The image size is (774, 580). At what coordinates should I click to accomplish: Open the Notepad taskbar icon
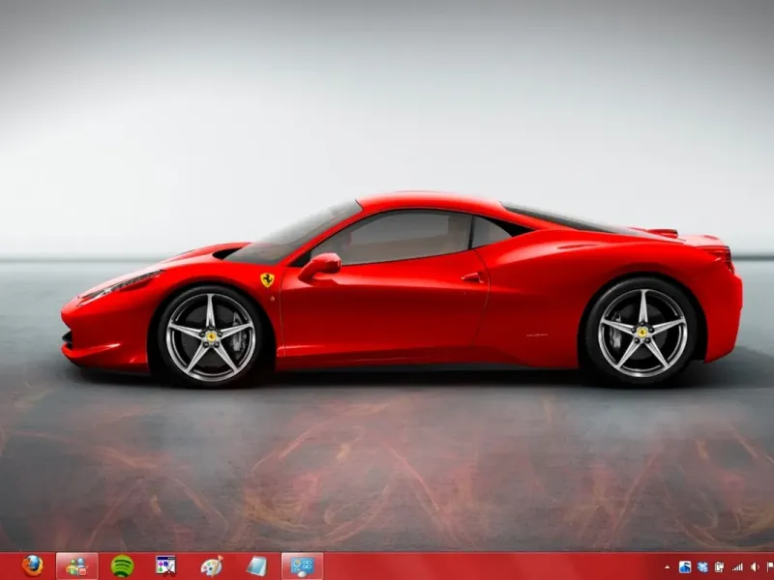[256, 565]
